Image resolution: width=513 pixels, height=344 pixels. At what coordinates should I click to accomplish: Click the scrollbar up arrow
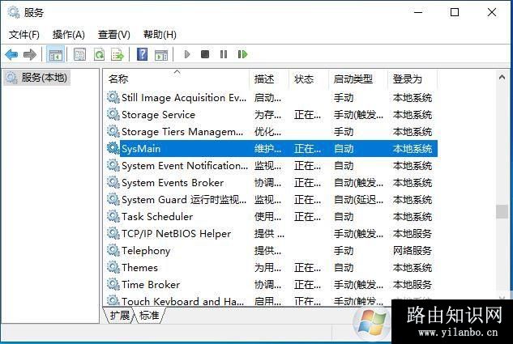502,78
